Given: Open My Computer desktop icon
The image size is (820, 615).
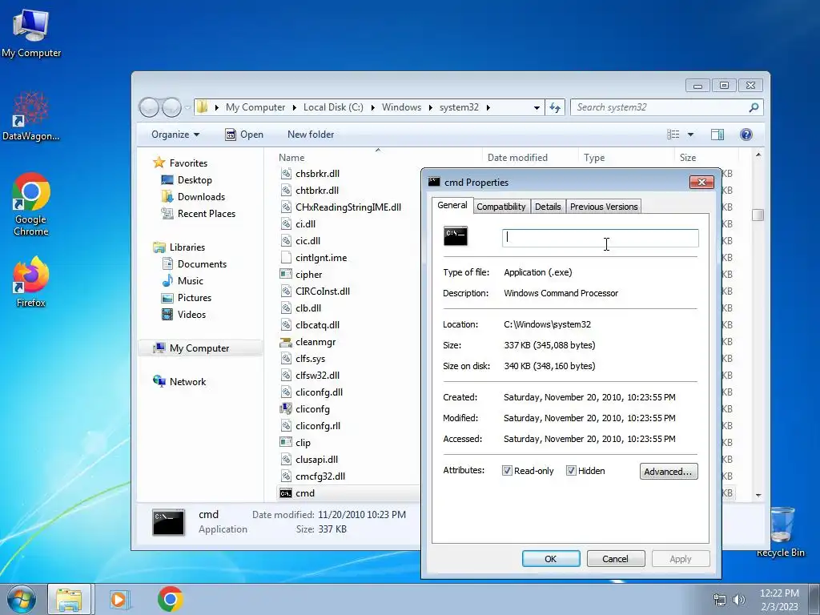Looking at the screenshot, I should point(31,32).
